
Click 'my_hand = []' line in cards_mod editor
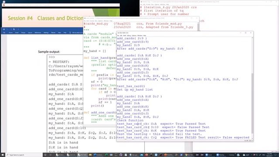tap(95, 51)
